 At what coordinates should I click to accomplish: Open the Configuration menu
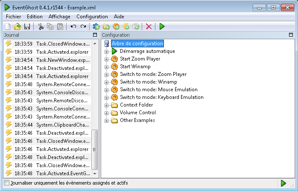click(x=92, y=17)
